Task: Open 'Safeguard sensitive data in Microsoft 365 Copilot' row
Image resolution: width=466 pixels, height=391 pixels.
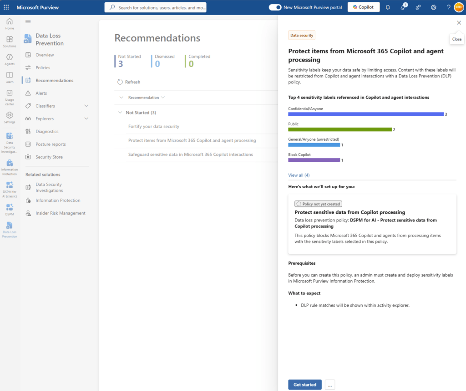Action: tap(191, 154)
